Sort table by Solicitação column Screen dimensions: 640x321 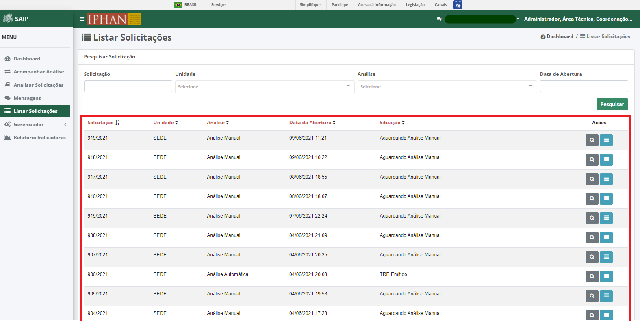point(103,123)
